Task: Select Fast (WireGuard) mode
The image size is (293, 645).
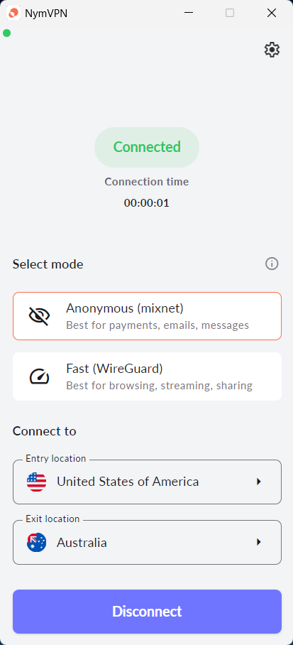Action: [147, 376]
